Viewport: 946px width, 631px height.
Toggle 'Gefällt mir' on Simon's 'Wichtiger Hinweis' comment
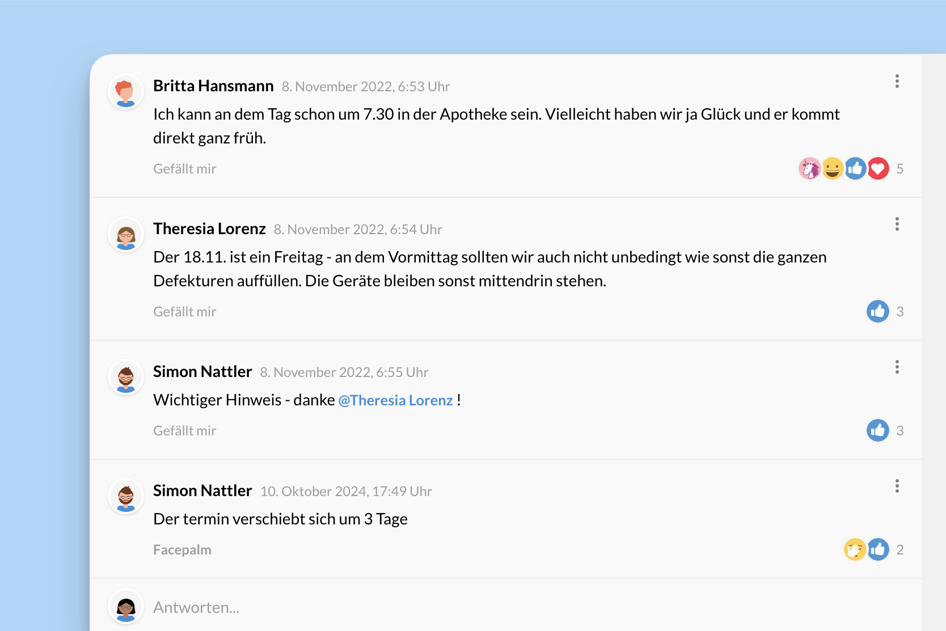pyautogui.click(x=184, y=431)
